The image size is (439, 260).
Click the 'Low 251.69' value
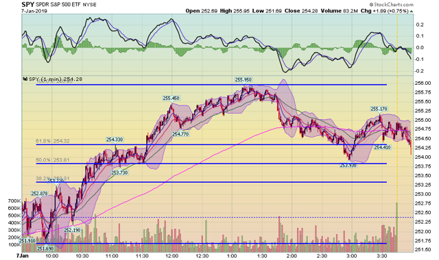click(267, 11)
